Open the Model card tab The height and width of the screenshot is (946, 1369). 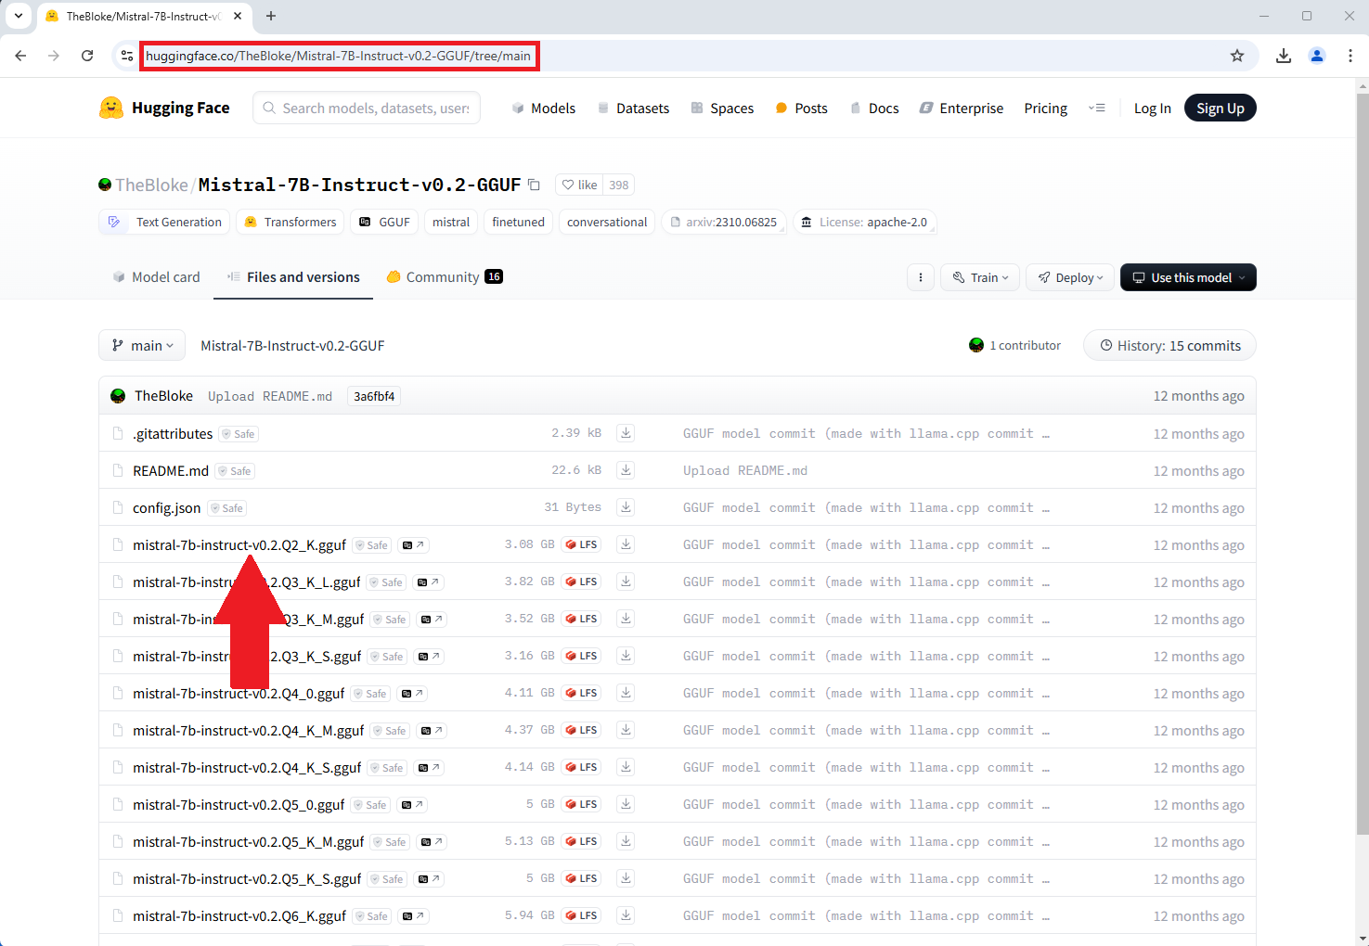156,276
